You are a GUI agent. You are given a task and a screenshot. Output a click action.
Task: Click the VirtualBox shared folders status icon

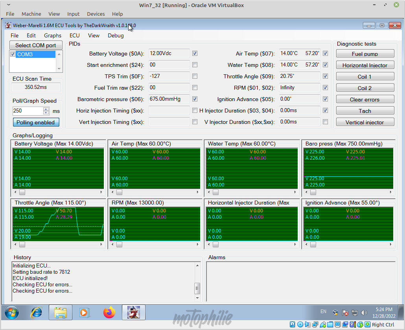pos(330,324)
